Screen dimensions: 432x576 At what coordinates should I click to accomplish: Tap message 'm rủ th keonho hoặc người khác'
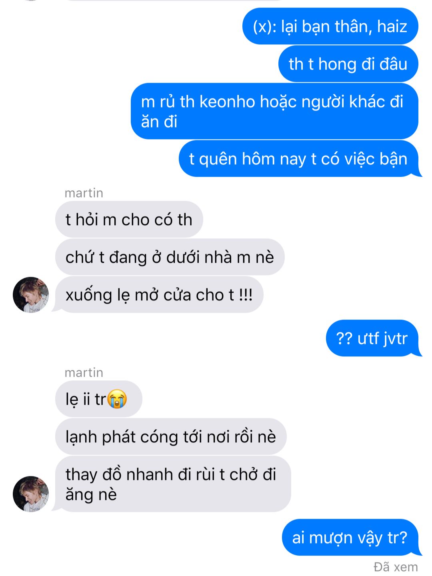[x=274, y=111]
